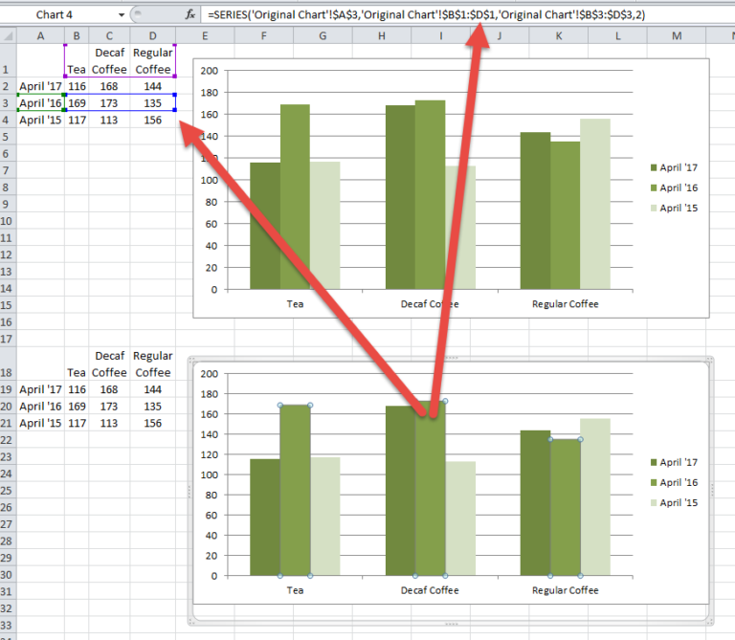Image resolution: width=735 pixels, height=640 pixels.
Task: Select April '15 Regular Coffee bar in top chart
Action: [x=595, y=204]
